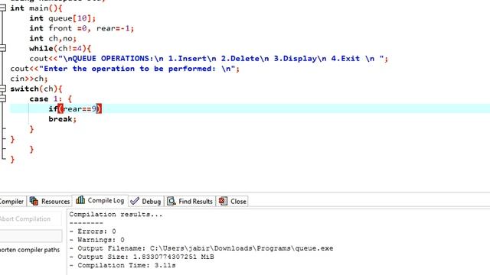Click 'Compilation results...' in the log
This screenshot has width=490, height=275.
(116, 215)
